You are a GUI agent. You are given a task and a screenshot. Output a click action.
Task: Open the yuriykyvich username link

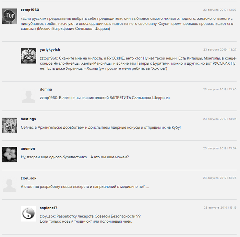tap(50, 50)
